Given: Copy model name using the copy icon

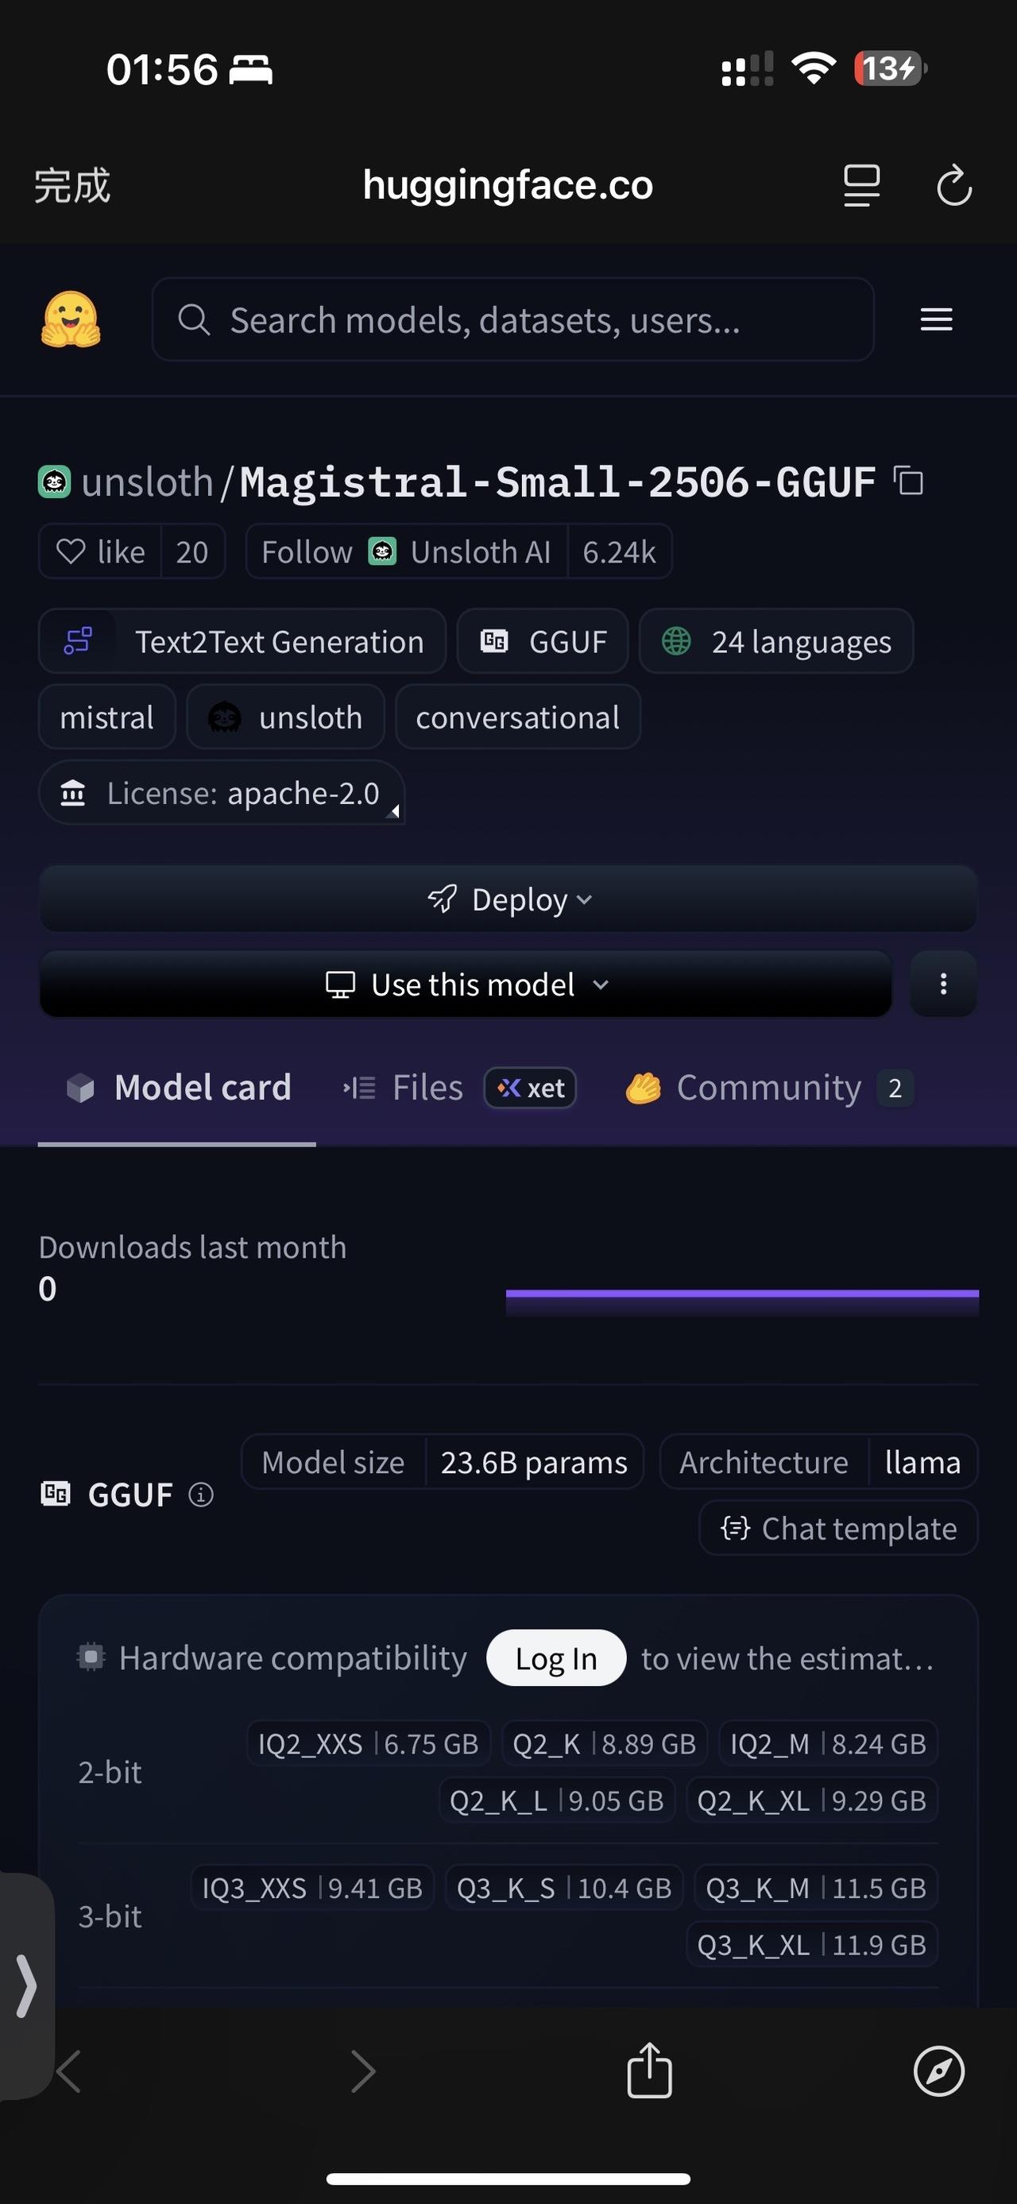Looking at the screenshot, I should pos(908,481).
